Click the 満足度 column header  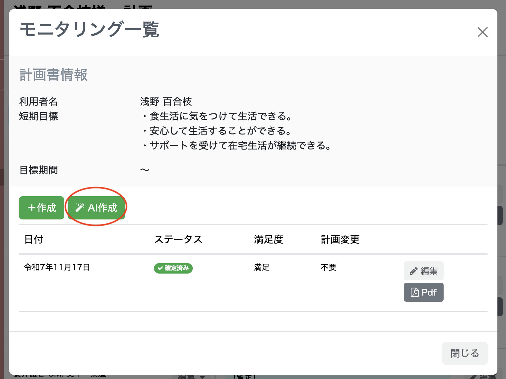(268, 240)
